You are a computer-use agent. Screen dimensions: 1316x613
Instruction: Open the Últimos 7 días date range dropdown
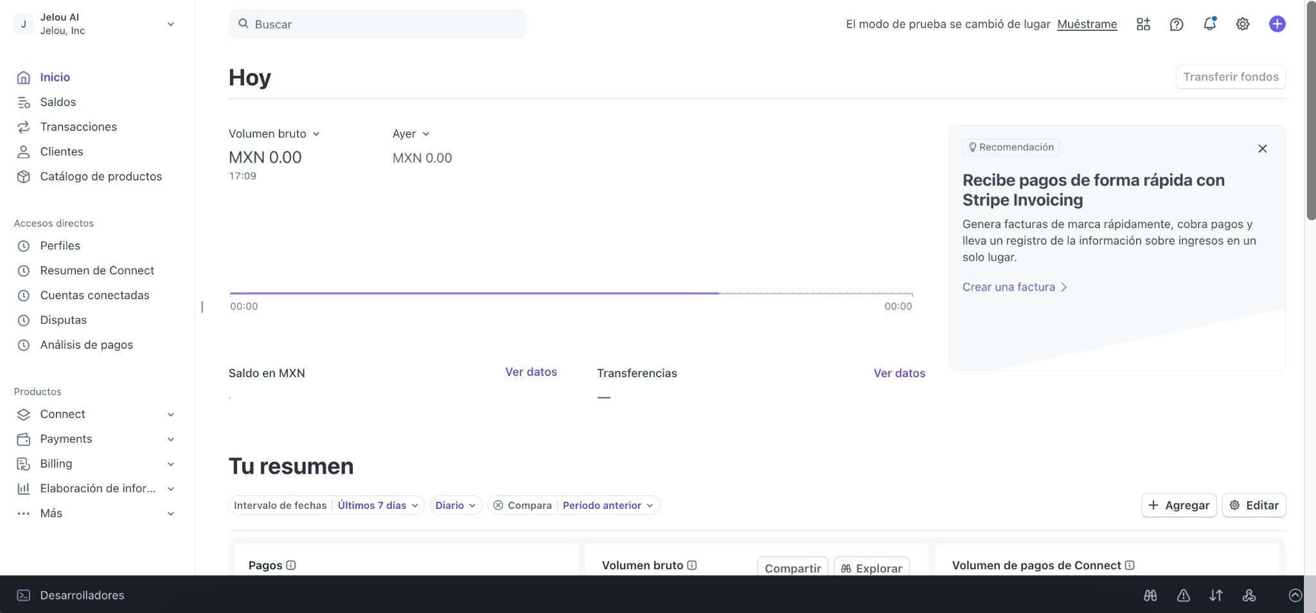[x=377, y=505]
